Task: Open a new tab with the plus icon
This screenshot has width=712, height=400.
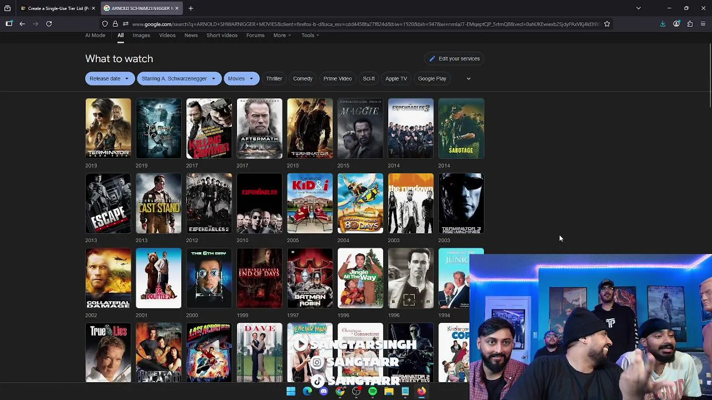Action: pos(190,8)
